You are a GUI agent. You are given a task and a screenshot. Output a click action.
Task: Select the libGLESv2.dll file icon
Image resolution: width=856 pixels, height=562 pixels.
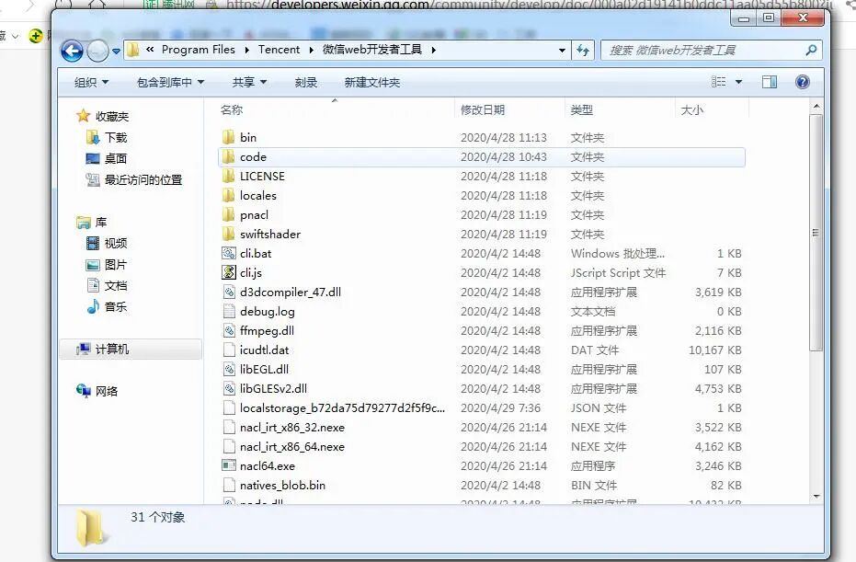click(x=228, y=388)
